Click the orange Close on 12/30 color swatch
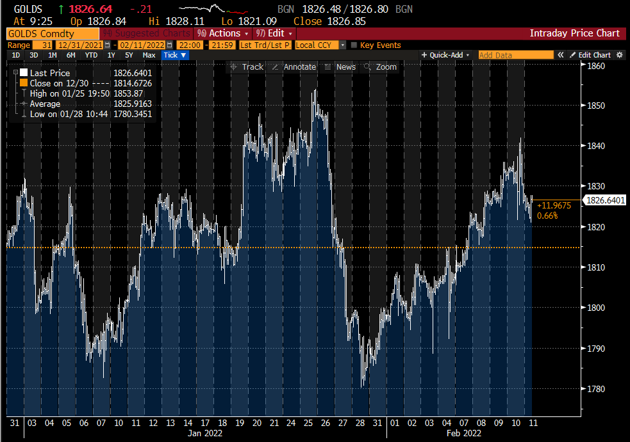 click(24, 84)
